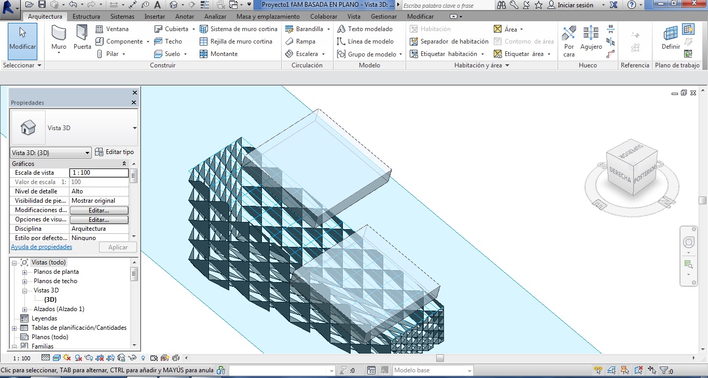The width and height of the screenshot is (708, 378).
Task: Click the Escala de vista value field
Action: (x=99, y=173)
